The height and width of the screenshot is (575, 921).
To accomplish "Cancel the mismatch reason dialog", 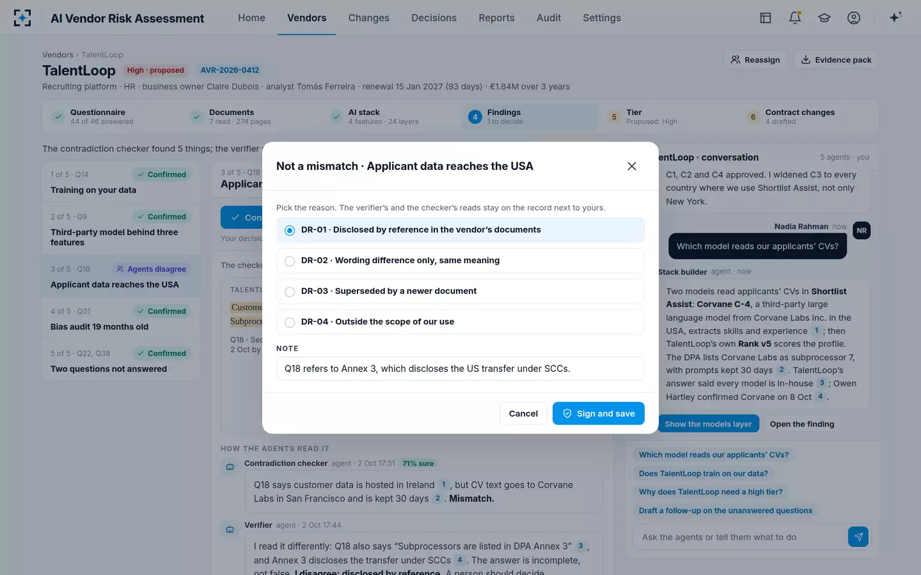I will click(523, 413).
